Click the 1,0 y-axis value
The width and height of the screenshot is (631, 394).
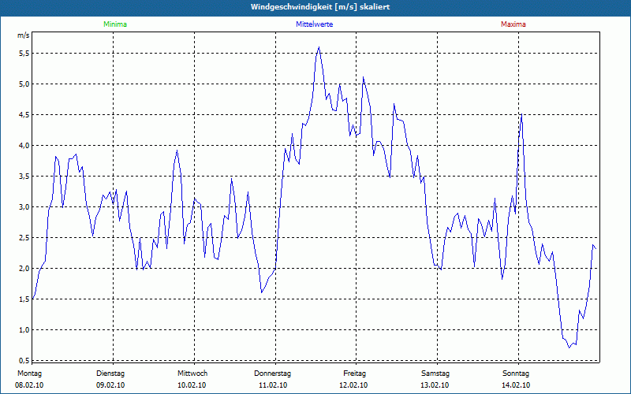pos(24,329)
